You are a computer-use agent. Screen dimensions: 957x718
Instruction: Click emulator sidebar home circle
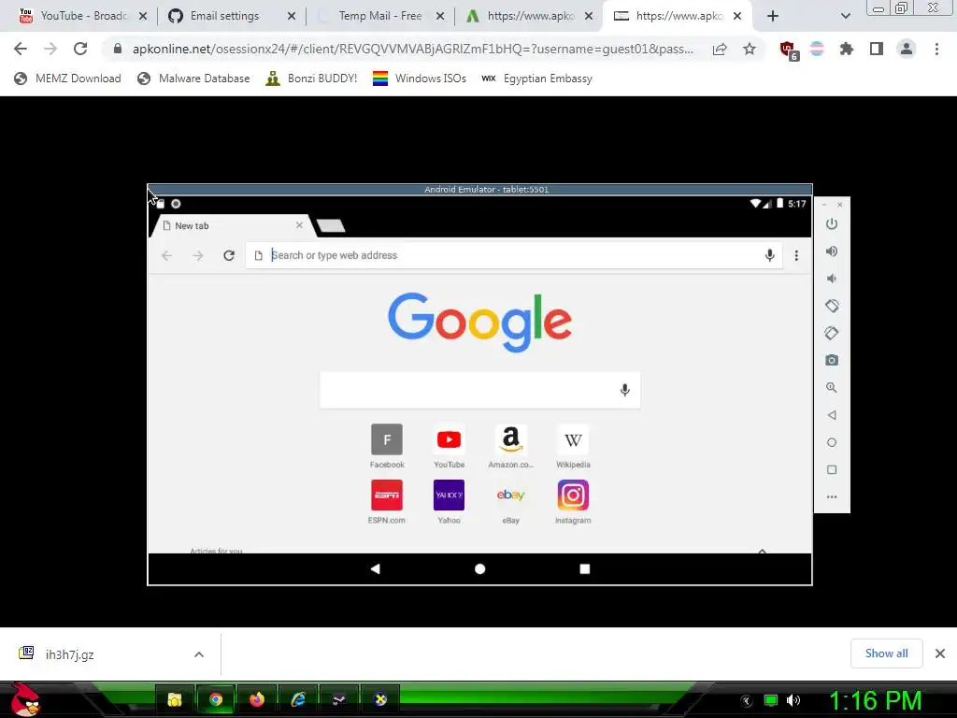(831, 442)
